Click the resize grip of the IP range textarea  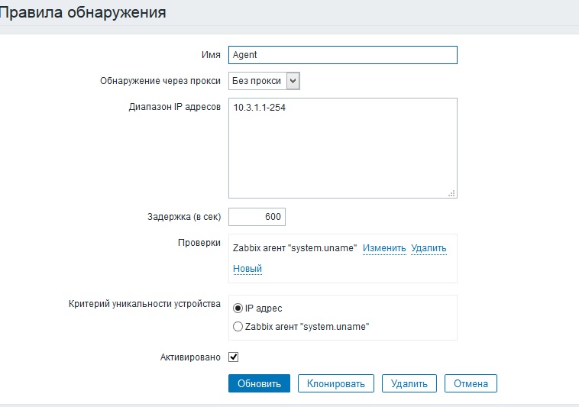[452, 194]
